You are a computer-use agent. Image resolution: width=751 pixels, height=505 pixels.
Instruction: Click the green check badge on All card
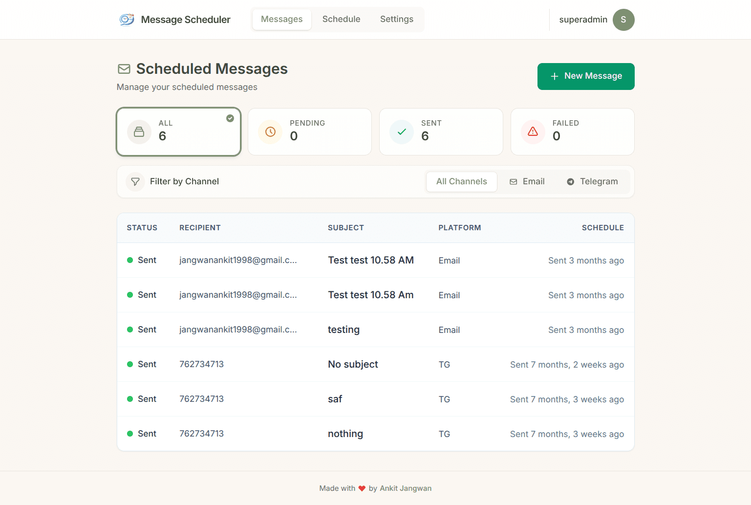click(230, 118)
